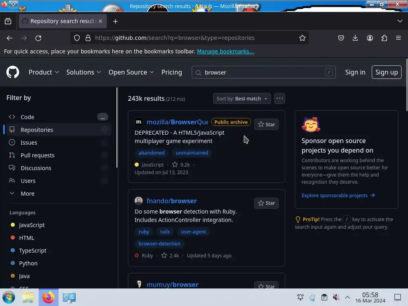Click the Firefox icon in the taskbar
Viewport: 408px width, 306px height.
(x=48, y=297)
